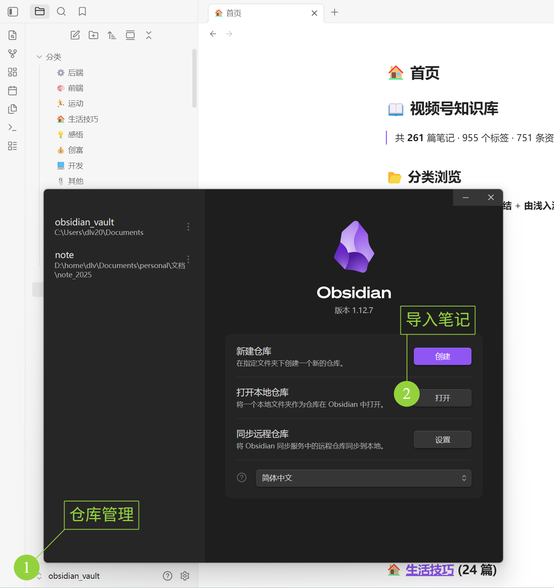The width and height of the screenshot is (554, 588).
Task: Open the bookmarks ribbon icon
Action: point(82,12)
